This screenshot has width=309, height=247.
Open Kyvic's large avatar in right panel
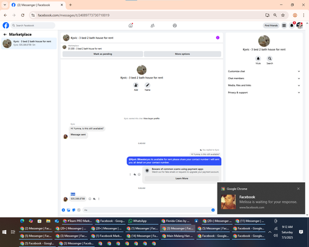tap(264, 41)
